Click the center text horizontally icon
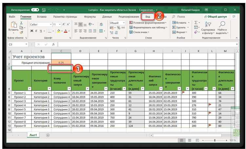 click(80, 31)
